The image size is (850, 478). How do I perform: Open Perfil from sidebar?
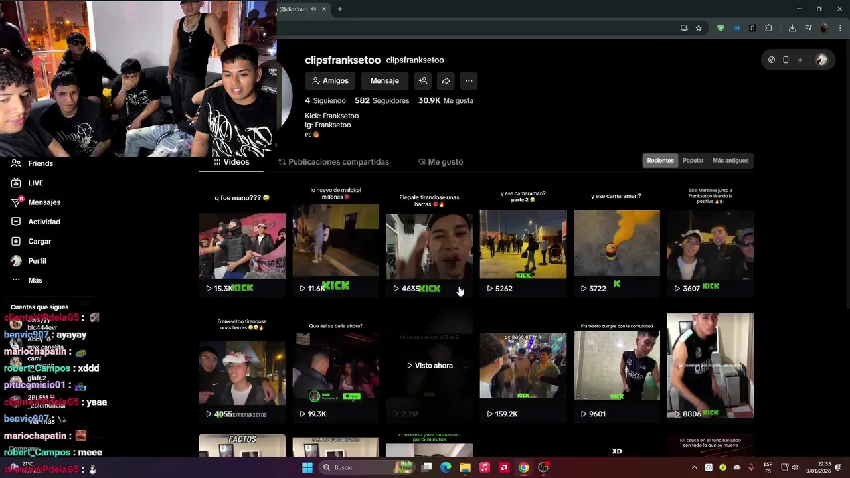pyautogui.click(x=29, y=261)
